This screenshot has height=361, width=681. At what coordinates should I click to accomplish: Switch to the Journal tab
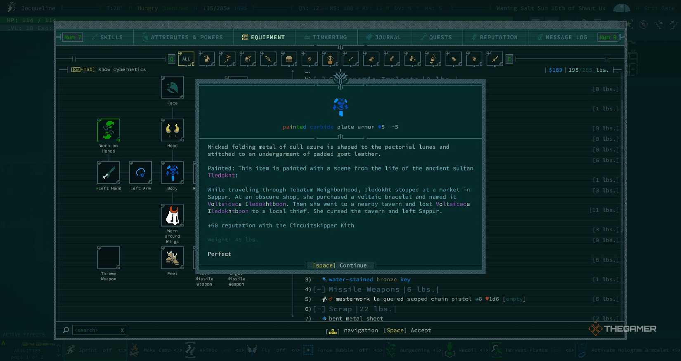pyautogui.click(x=384, y=37)
